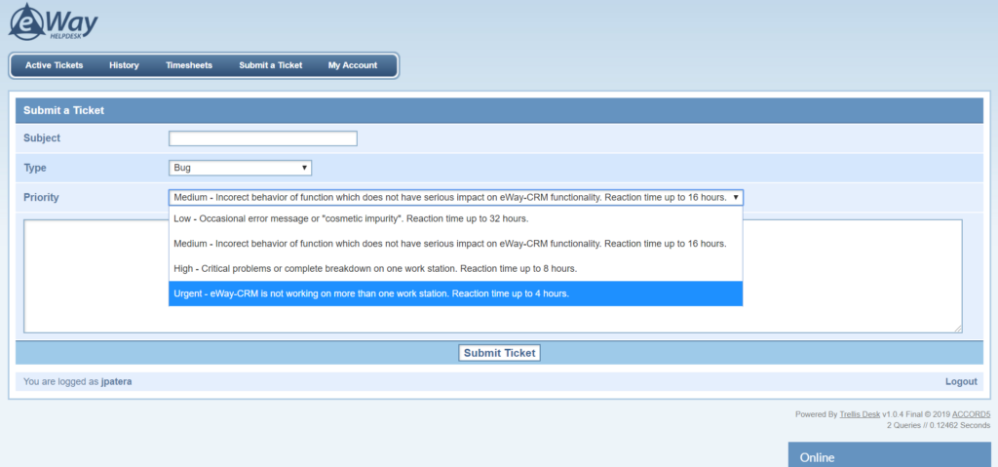Open the Trellis Desk footer link
This screenshot has width=998, height=467.
860,414
